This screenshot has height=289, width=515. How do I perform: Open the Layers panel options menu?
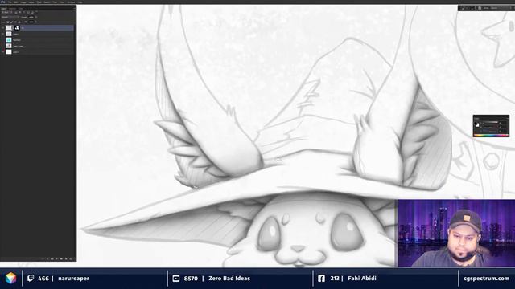tap(75, 9)
